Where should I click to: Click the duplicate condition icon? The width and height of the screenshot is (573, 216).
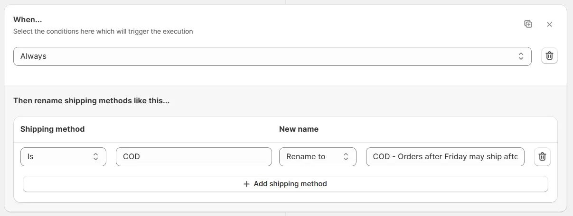click(x=528, y=24)
